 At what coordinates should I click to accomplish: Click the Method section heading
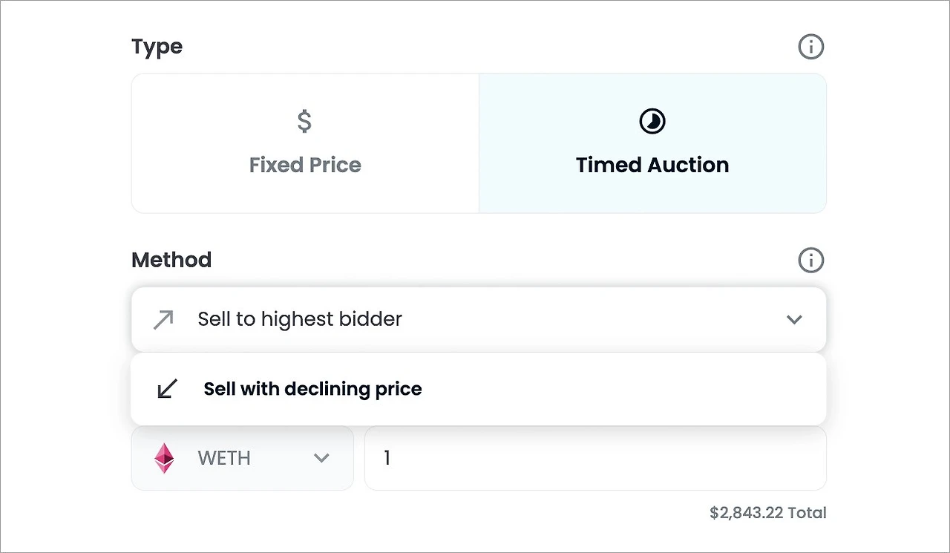coord(171,261)
